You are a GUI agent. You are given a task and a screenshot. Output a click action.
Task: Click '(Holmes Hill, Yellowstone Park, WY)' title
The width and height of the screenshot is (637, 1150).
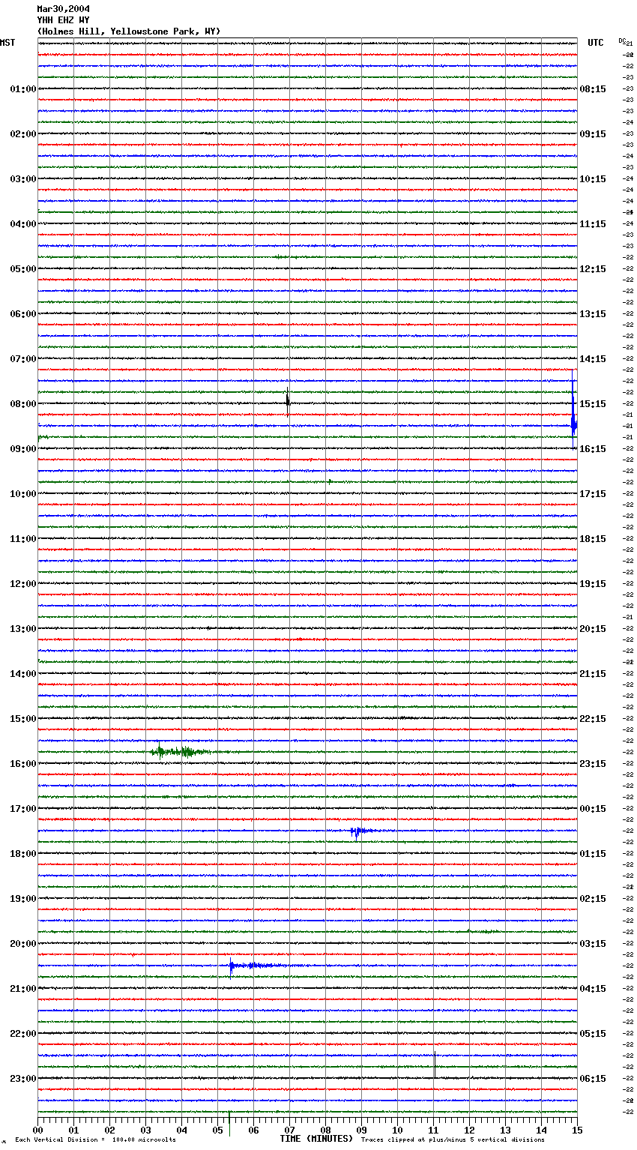pyautogui.click(x=129, y=31)
